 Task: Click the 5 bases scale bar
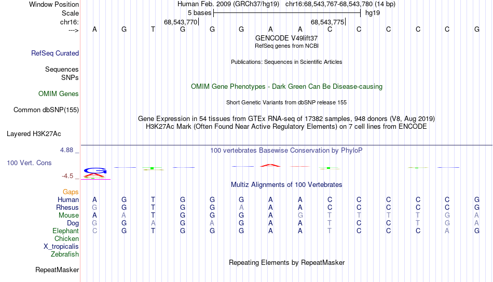click(287, 13)
